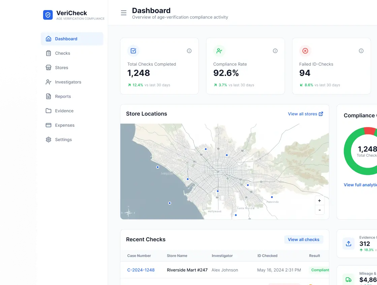377x285 pixels.
Task: Click the Compliance Rate person icon
Action: (x=219, y=51)
